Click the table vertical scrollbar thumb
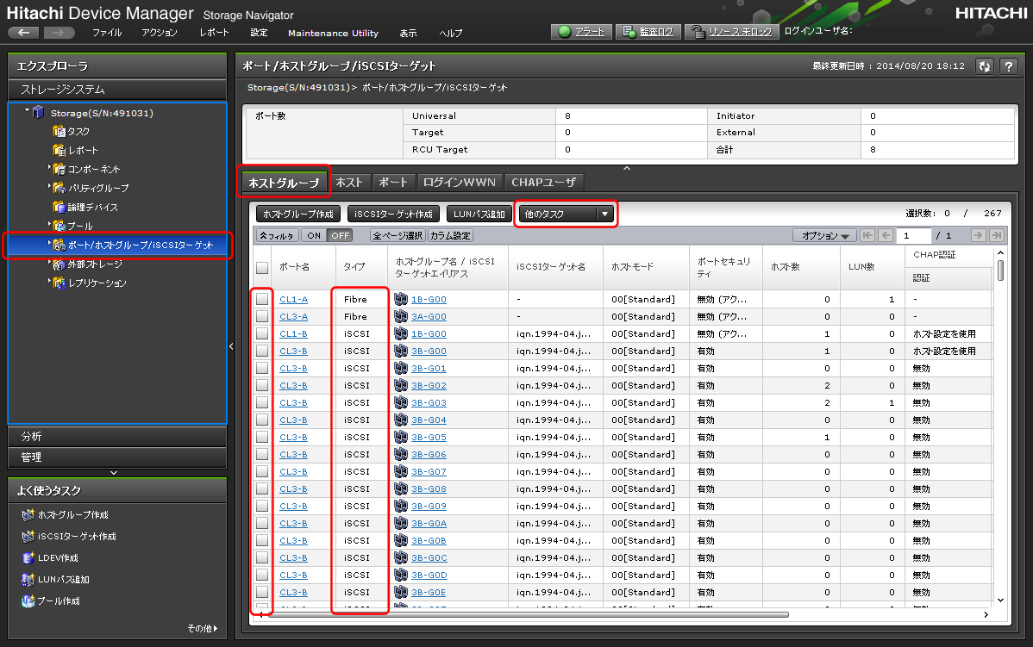This screenshot has height=647, width=1033. (x=1001, y=271)
